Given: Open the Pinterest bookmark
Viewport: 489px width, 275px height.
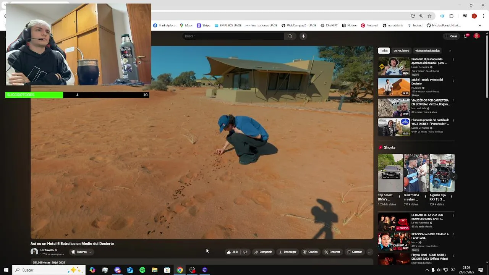Looking at the screenshot, I should (x=369, y=26).
